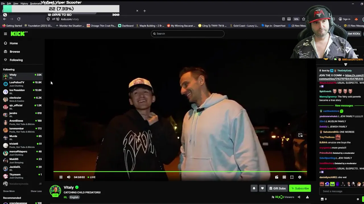The height and width of the screenshot is (204, 364).
Task: Enable notifications with the bell icon
Action: pos(254,188)
